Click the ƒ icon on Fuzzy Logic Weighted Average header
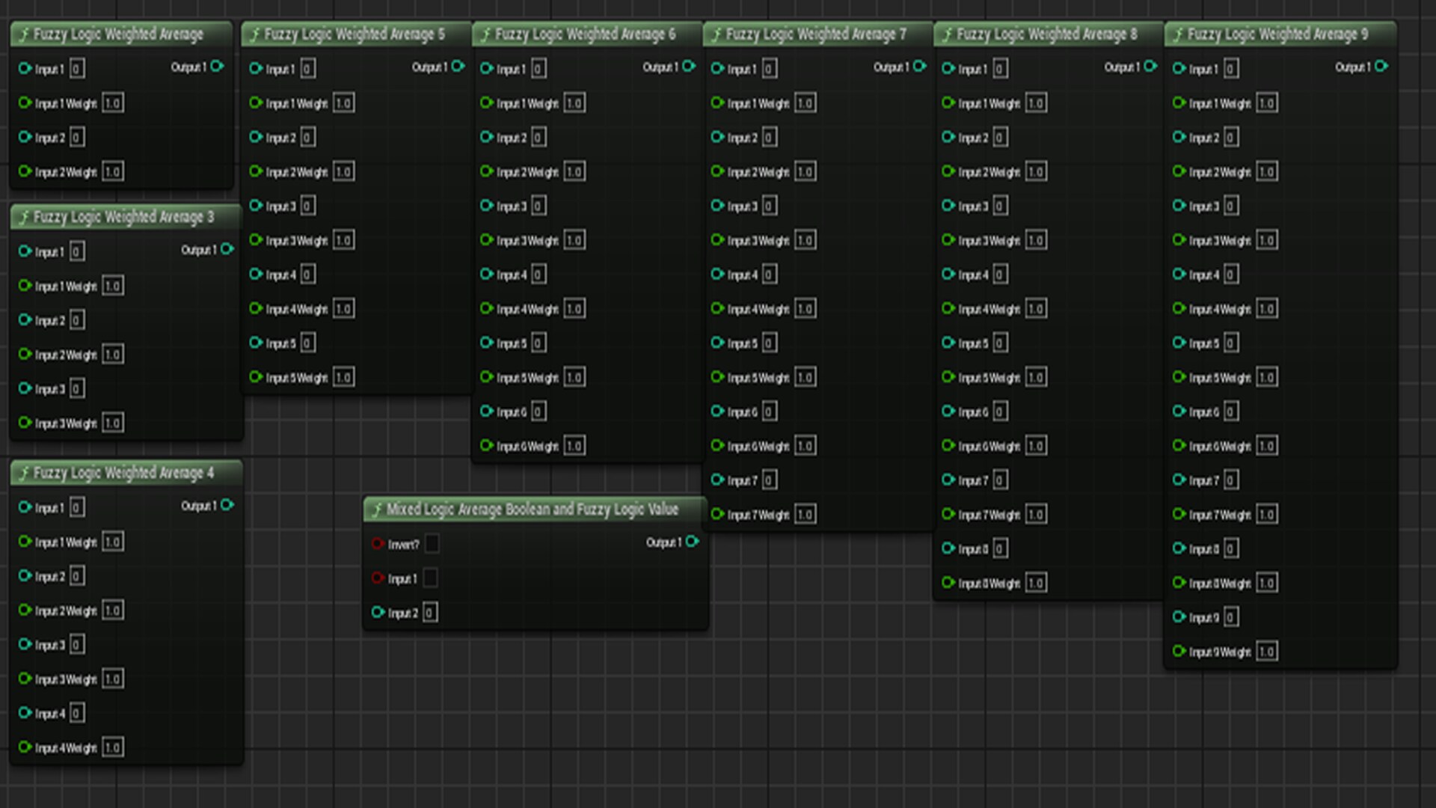1436x808 pixels. (25, 34)
